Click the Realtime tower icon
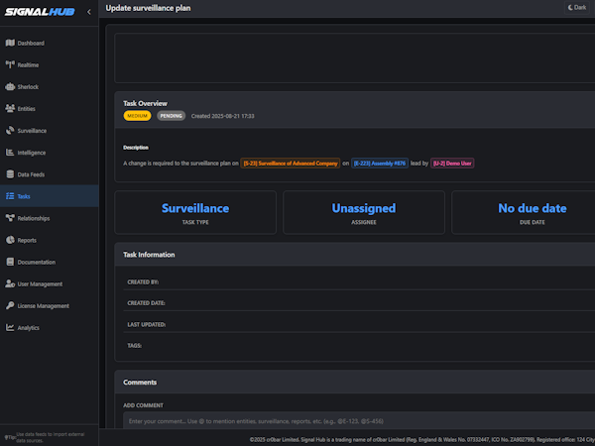The width and height of the screenshot is (595, 446). coord(10,64)
